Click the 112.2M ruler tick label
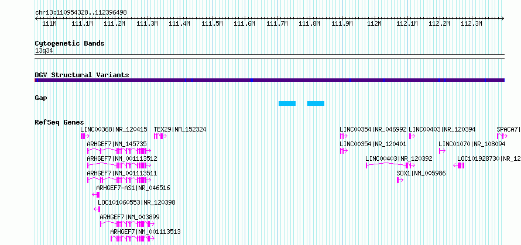Image resolution: width=521 pixels, height=245 pixels. pos(439,23)
